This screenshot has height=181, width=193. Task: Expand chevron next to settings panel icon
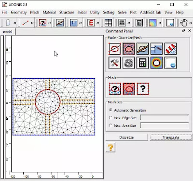point(129,23)
